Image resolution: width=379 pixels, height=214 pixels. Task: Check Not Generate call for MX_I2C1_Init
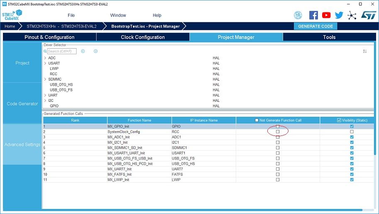tap(278, 143)
